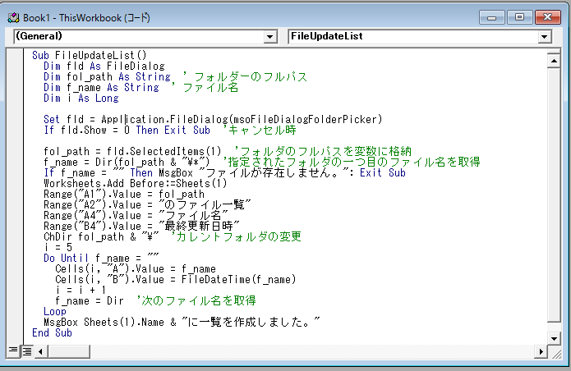Maximize the ThisWorkbook code window
571x371 pixels.
pyautogui.click(x=520, y=17)
